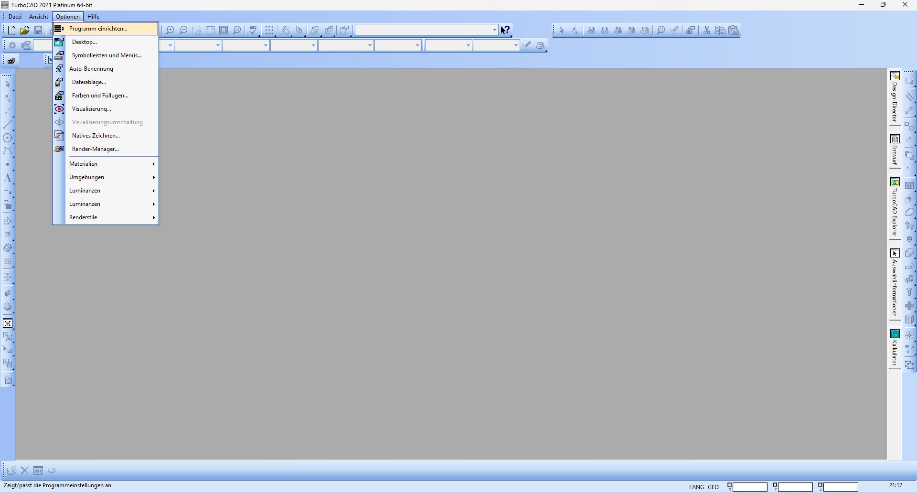Screen dimensions: 917x493
Task: Click the select arrow icon in right toolbar
Action: click(x=562, y=31)
